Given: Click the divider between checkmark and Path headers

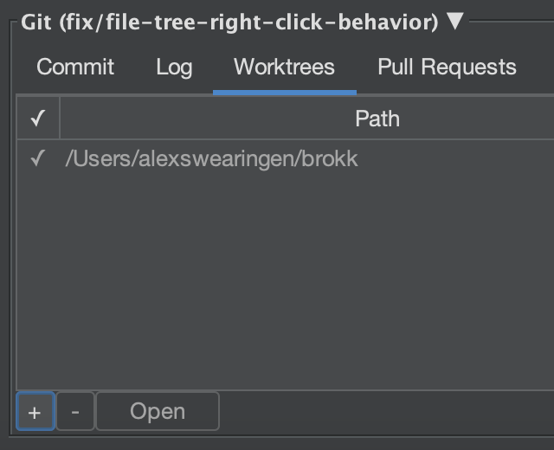Looking at the screenshot, I should pyautogui.click(x=60, y=118).
